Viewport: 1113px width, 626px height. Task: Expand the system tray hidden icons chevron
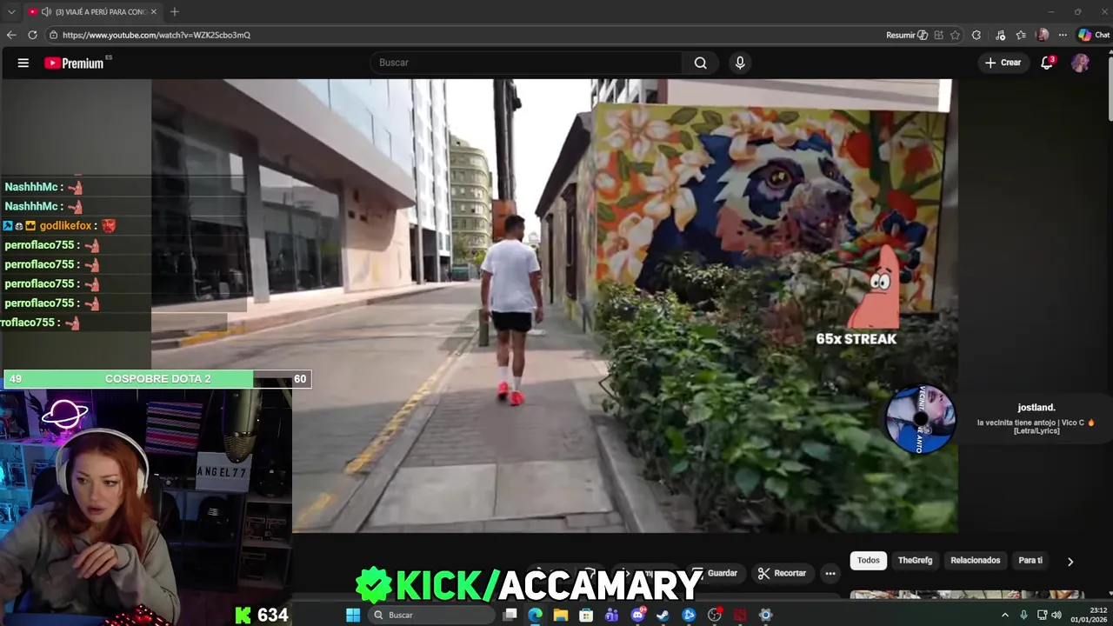(1005, 615)
